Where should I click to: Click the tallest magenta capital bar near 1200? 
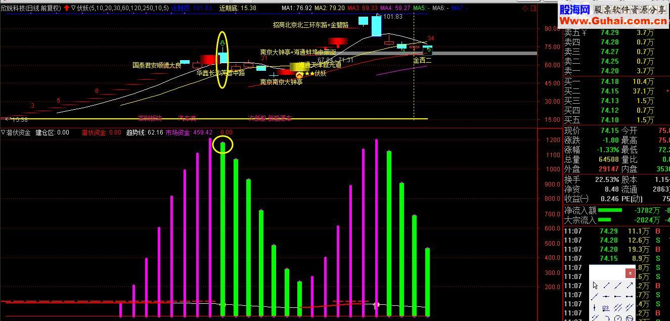point(210,227)
